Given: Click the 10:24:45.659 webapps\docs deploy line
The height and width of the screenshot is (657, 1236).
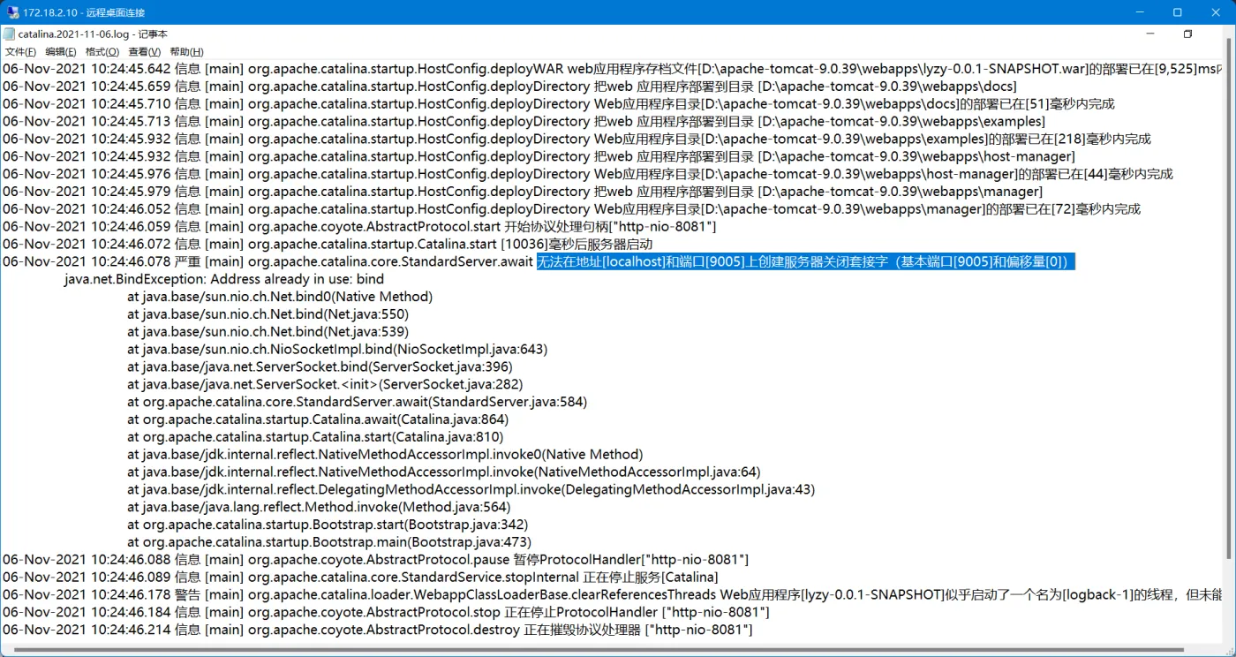Looking at the screenshot, I should [509, 87].
